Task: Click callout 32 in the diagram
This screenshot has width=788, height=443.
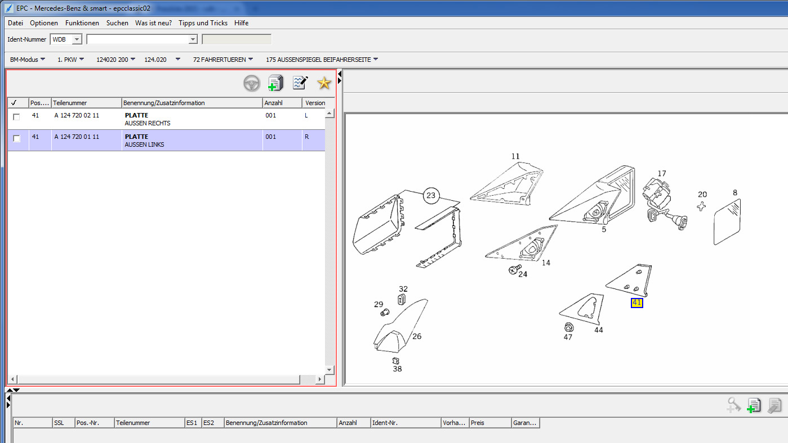Action: (x=403, y=289)
